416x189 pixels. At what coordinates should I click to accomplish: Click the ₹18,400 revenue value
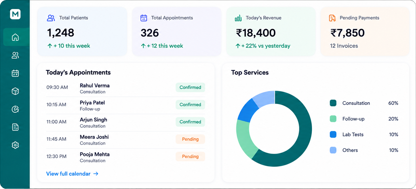pos(256,33)
